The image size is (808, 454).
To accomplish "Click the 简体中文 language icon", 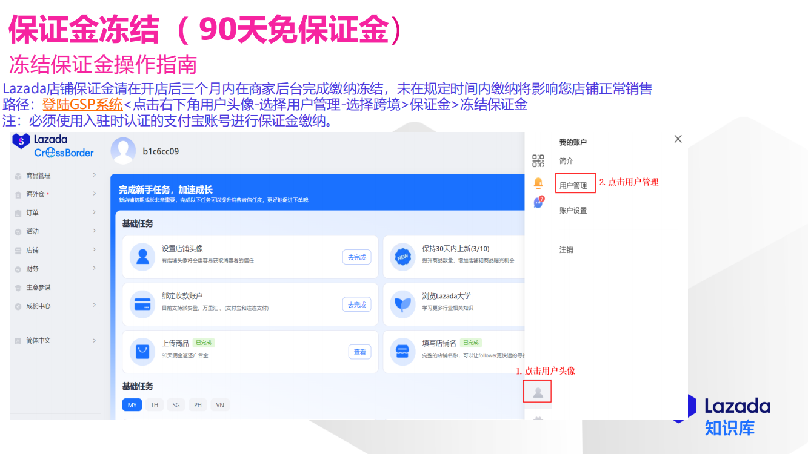I will [x=18, y=341].
